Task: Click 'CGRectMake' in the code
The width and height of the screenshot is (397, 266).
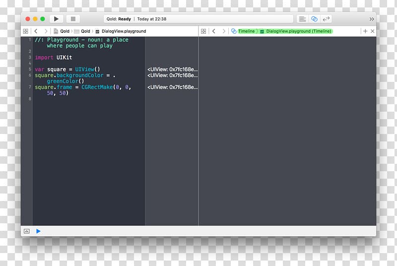Action: [x=97, y=87]
